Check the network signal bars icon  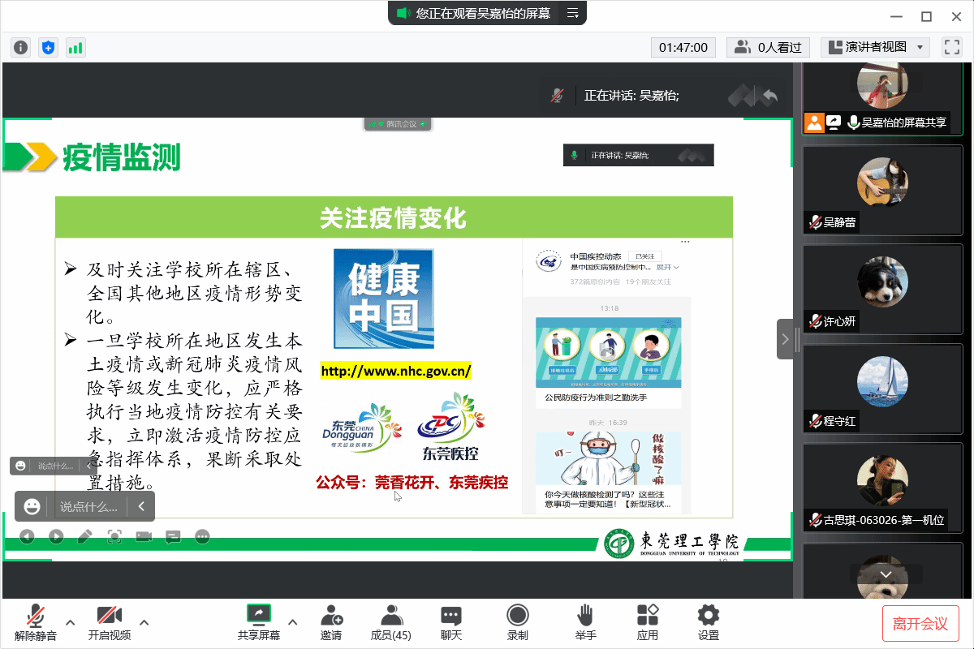[x=75, y=48]
